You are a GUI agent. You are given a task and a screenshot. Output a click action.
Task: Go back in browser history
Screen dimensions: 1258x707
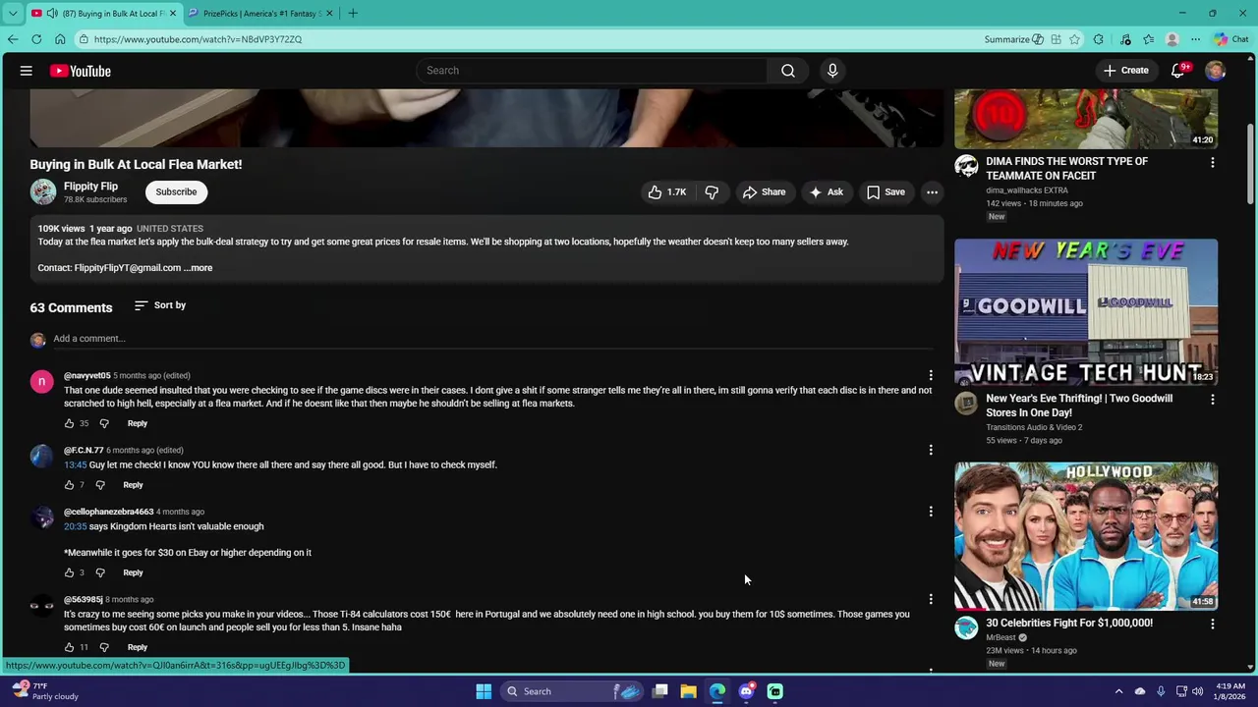click(x=13, y=39)
